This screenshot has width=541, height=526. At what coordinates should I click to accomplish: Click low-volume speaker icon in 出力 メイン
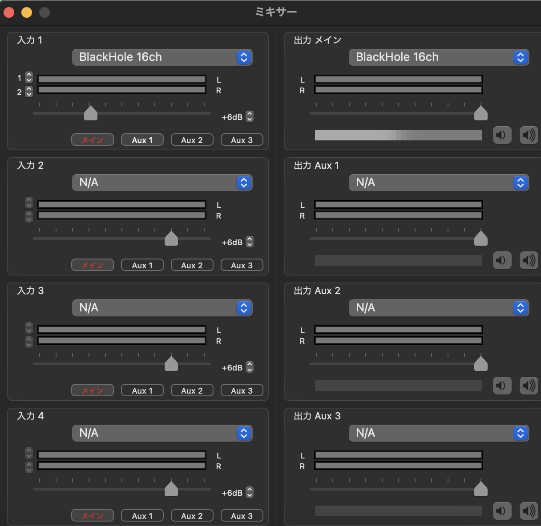(x=502, y=135)
